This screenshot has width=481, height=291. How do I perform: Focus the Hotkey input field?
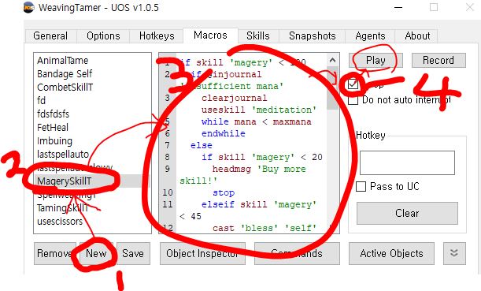407,162
